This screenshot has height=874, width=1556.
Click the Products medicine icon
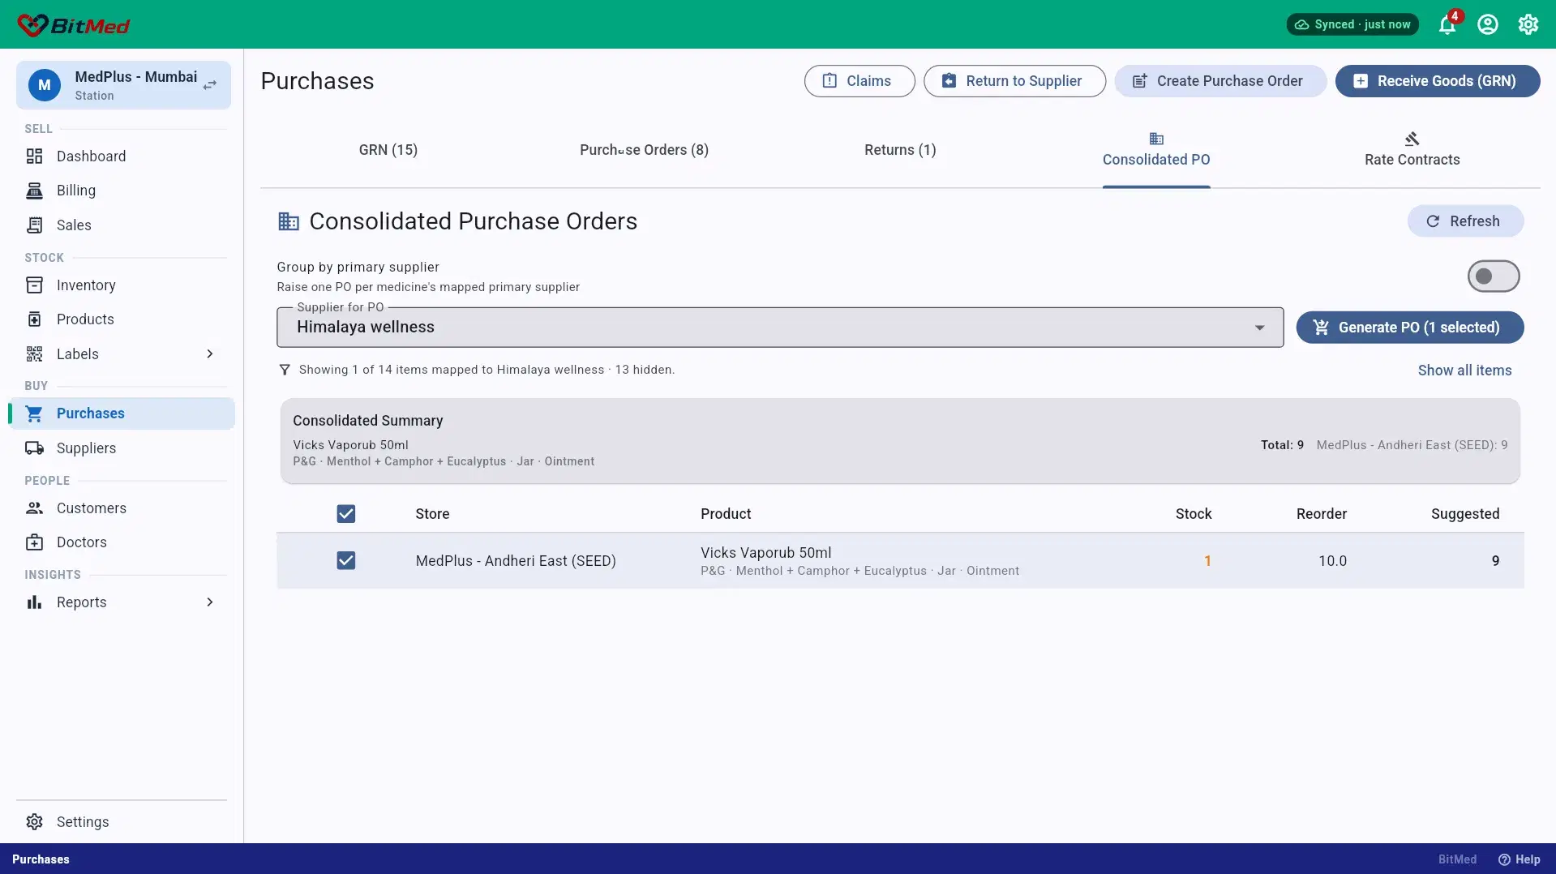(34, 319)
